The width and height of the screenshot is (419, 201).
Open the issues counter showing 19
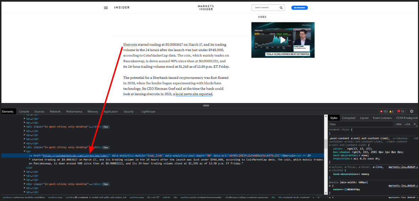tap(401, 111)
